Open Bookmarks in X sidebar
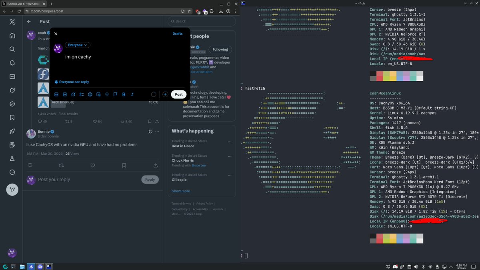 (12, 118)
